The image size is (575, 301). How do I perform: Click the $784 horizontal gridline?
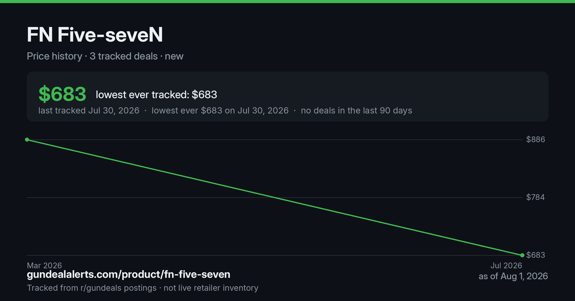(x=274, y=197)
